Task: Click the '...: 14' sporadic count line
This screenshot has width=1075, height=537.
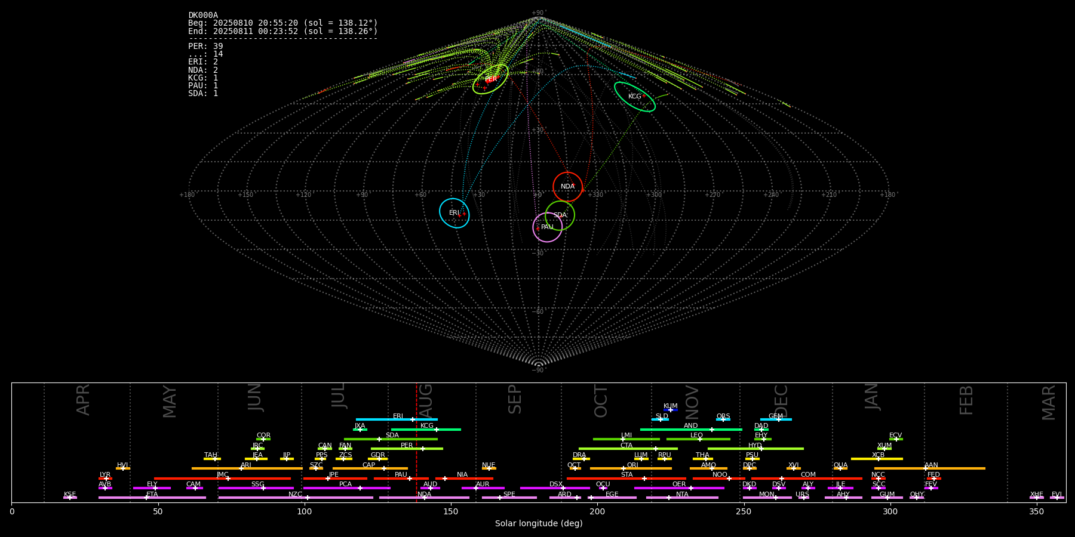Action: 205,54
